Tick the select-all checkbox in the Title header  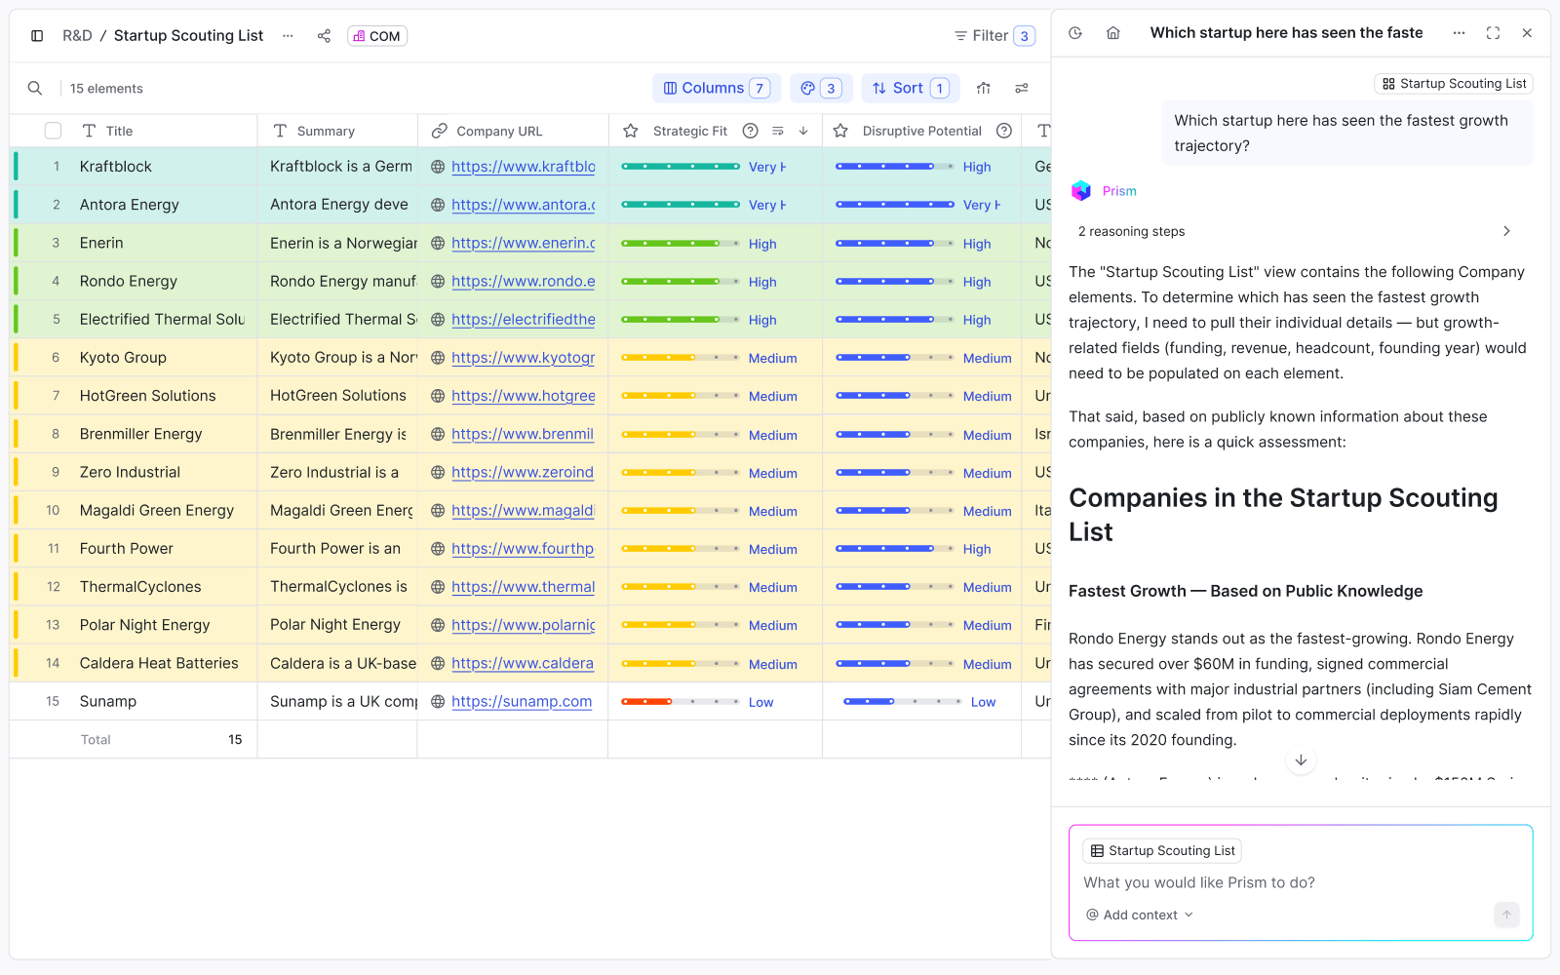coord(54,131)
